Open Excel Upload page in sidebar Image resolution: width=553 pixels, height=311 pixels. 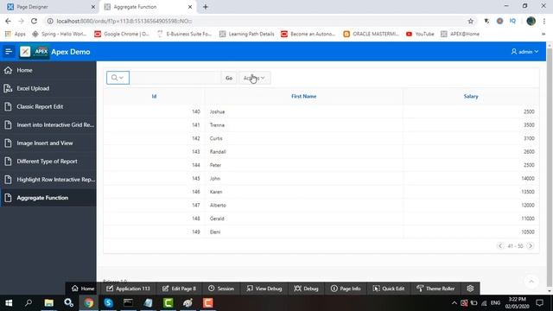tap(48, 88)
